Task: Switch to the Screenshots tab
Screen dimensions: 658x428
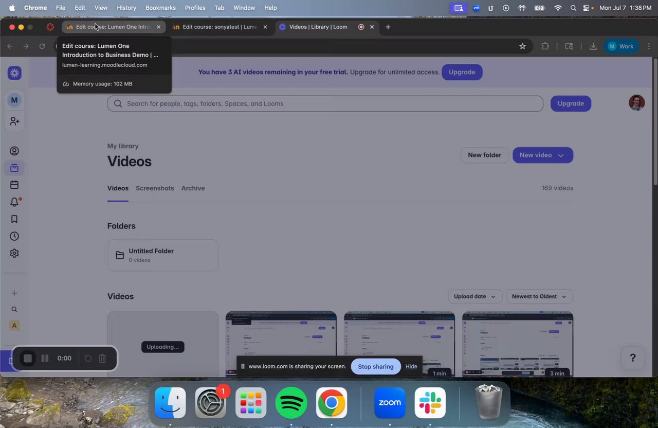Action: point(155,188)
